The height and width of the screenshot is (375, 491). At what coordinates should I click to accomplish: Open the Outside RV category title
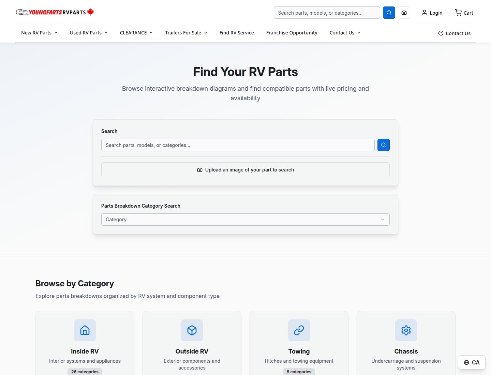point(192,351)
